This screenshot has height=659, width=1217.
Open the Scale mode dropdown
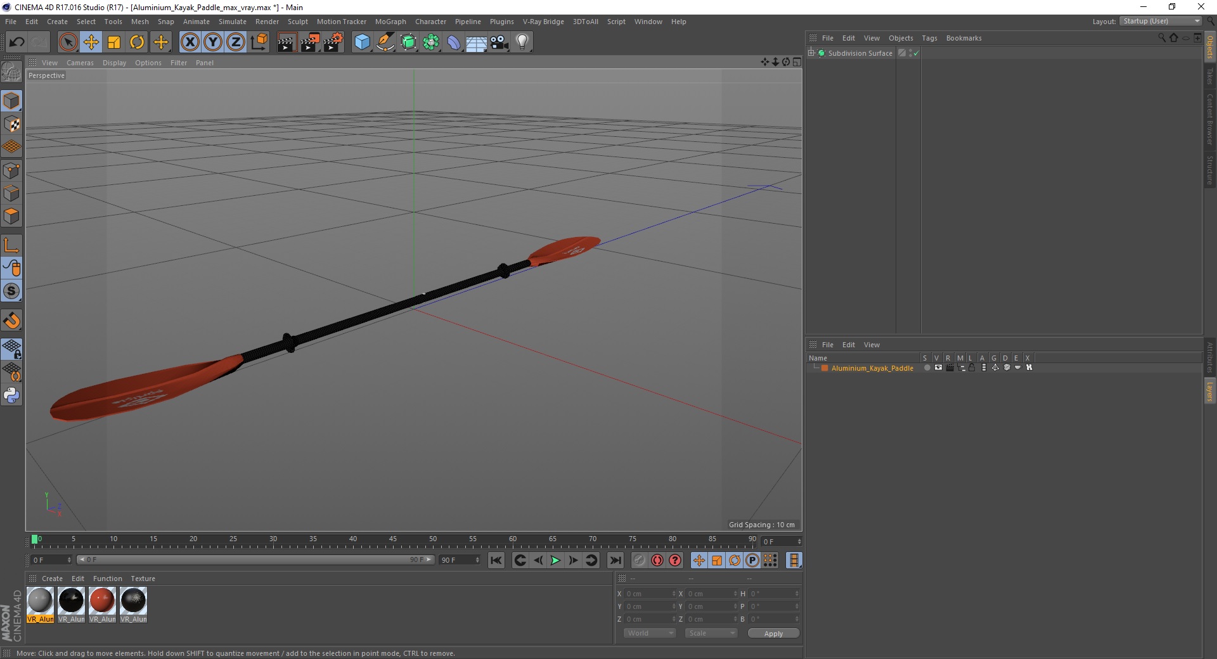(x=711, y=633)
